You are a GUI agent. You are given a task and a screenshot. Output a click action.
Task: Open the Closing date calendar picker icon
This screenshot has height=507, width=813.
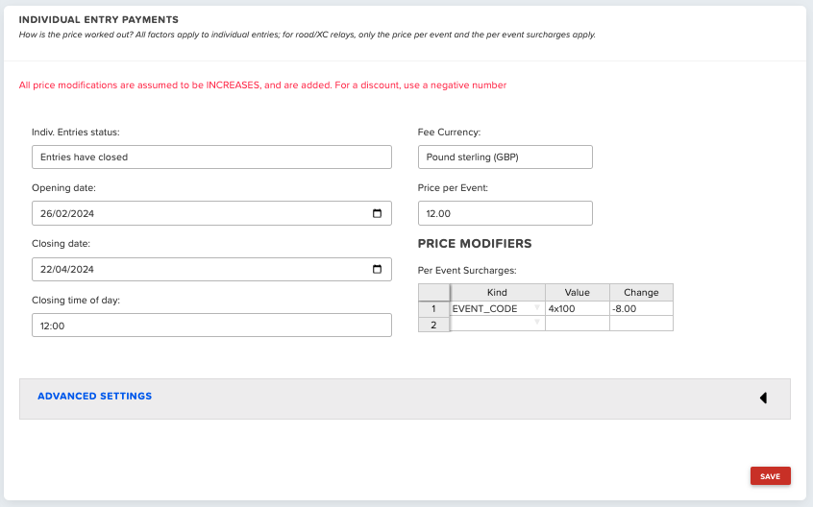[x=377, y=269]
